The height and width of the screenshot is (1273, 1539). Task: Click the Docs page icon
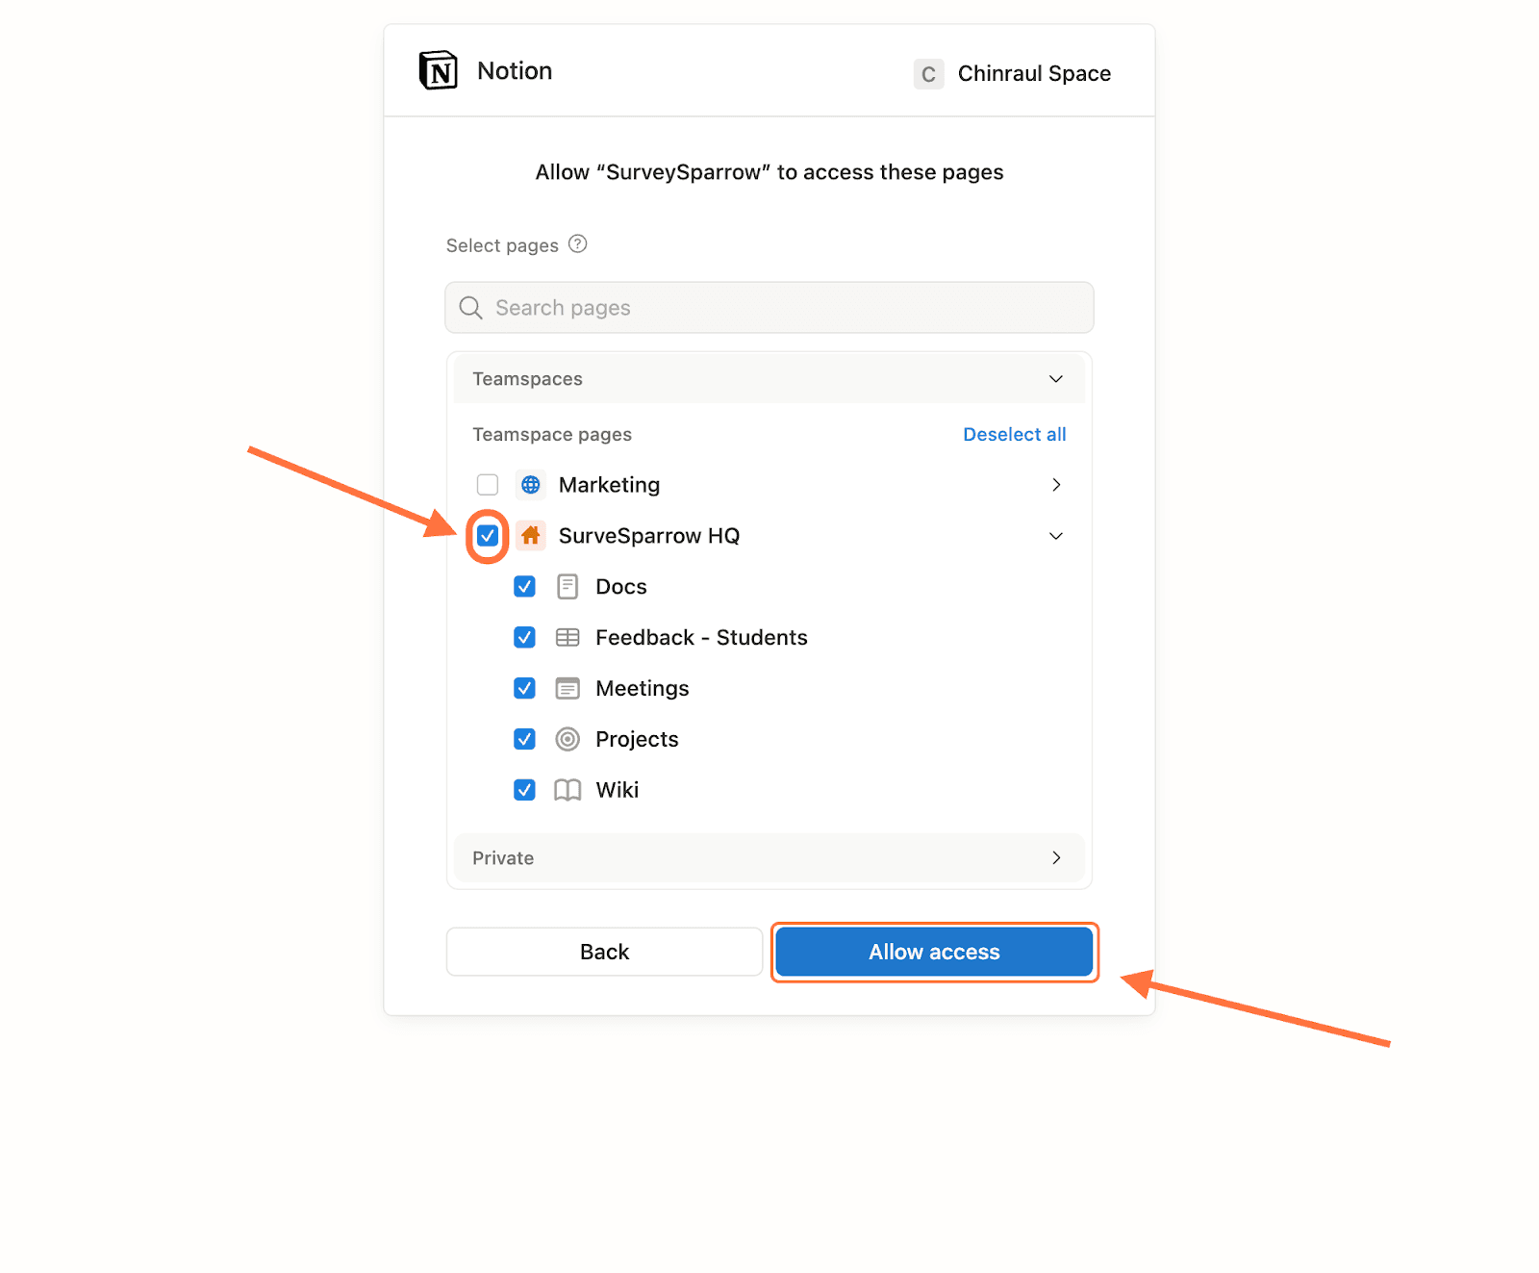point(568,587)
